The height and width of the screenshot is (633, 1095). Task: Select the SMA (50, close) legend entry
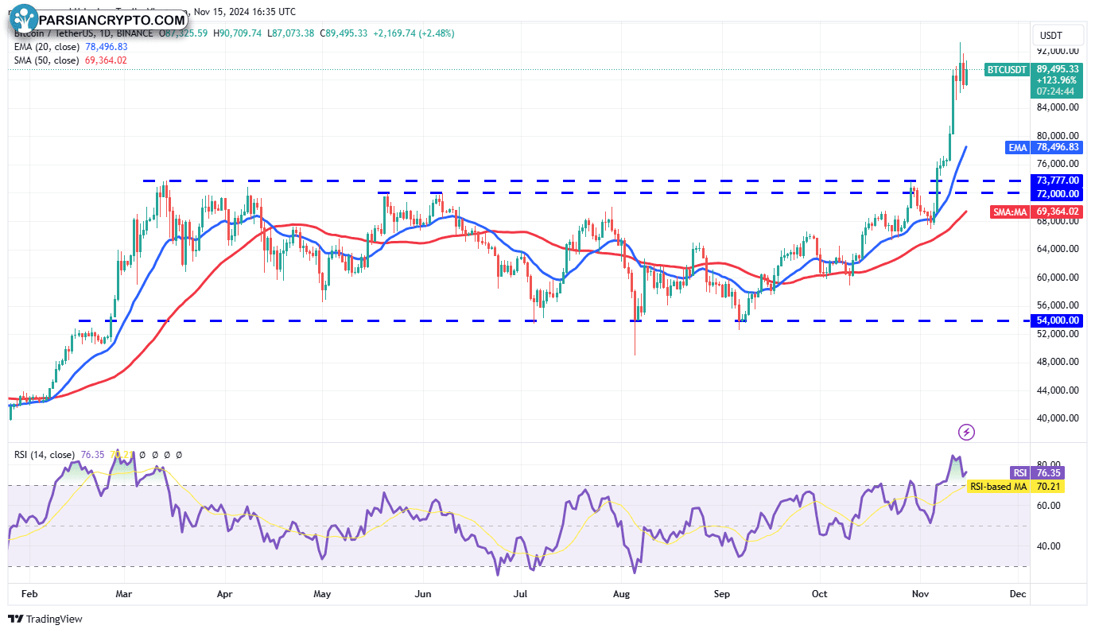tap(47, 60)
